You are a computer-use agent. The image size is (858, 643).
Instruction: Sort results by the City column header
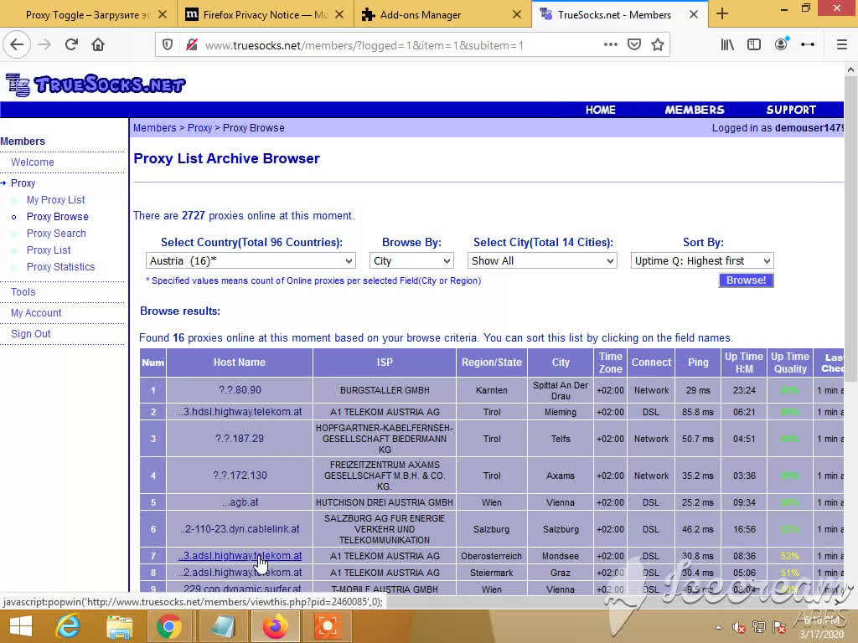point(561,363)
